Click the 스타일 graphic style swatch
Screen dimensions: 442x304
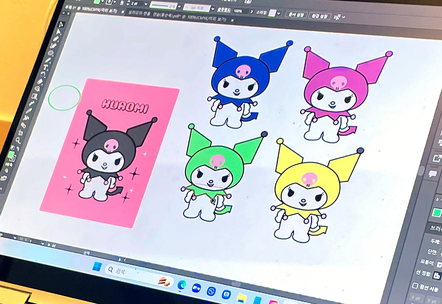click(272, 13)
